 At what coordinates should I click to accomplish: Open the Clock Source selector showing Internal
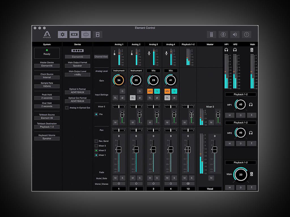pos(47,77)
